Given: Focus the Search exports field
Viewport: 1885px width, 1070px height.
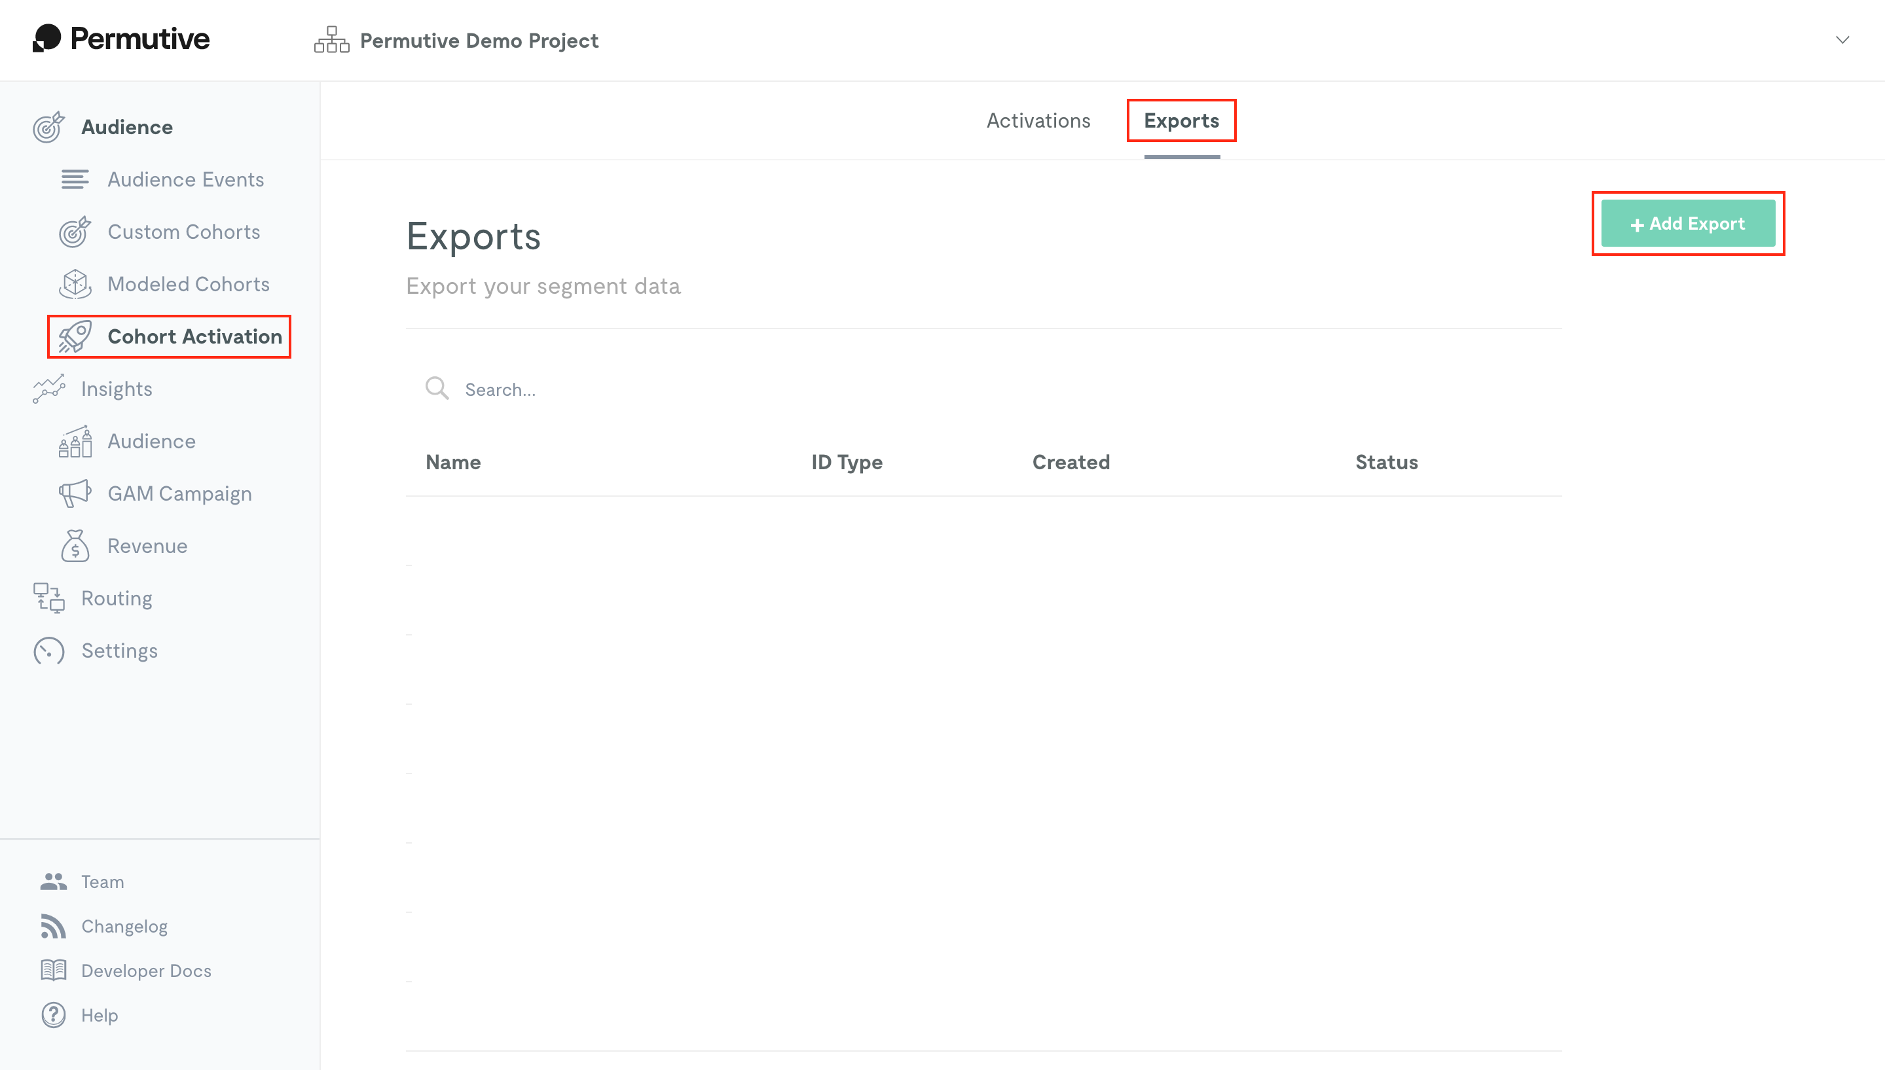Looking at the screenshot, I should point(983,389).
